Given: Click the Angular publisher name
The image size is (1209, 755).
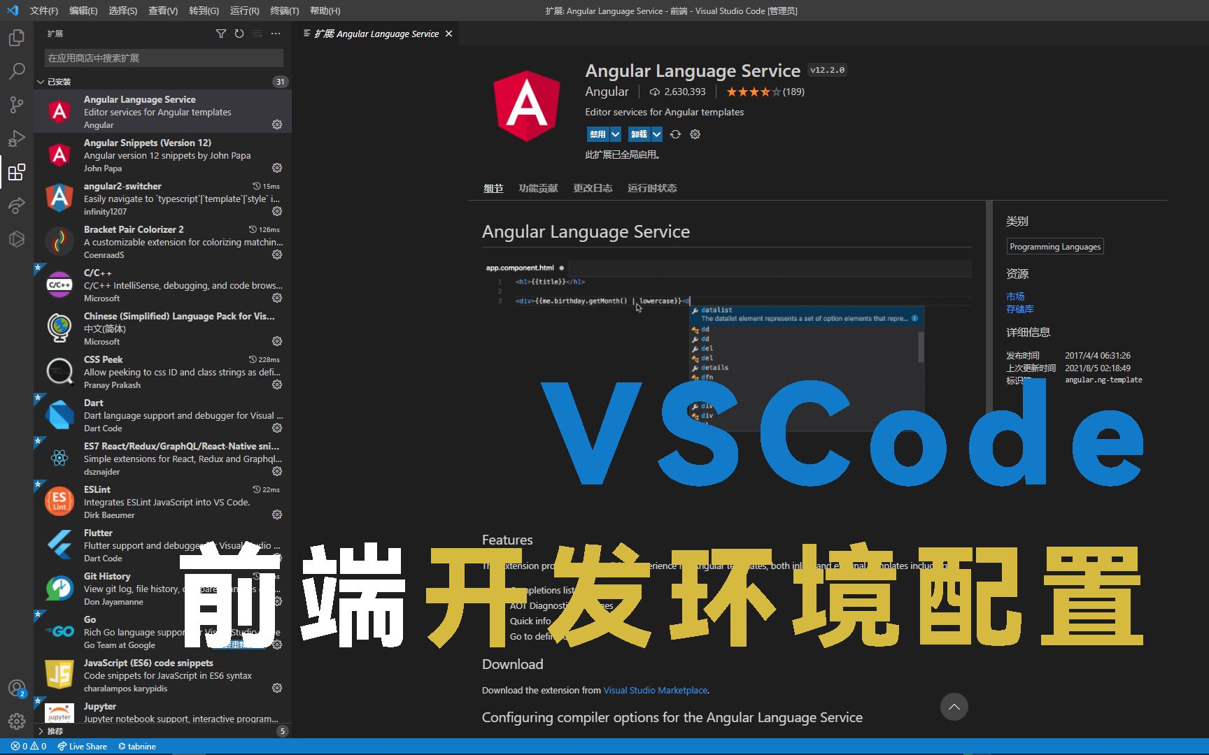Looking at the screenshot, I should coord(607,92).
